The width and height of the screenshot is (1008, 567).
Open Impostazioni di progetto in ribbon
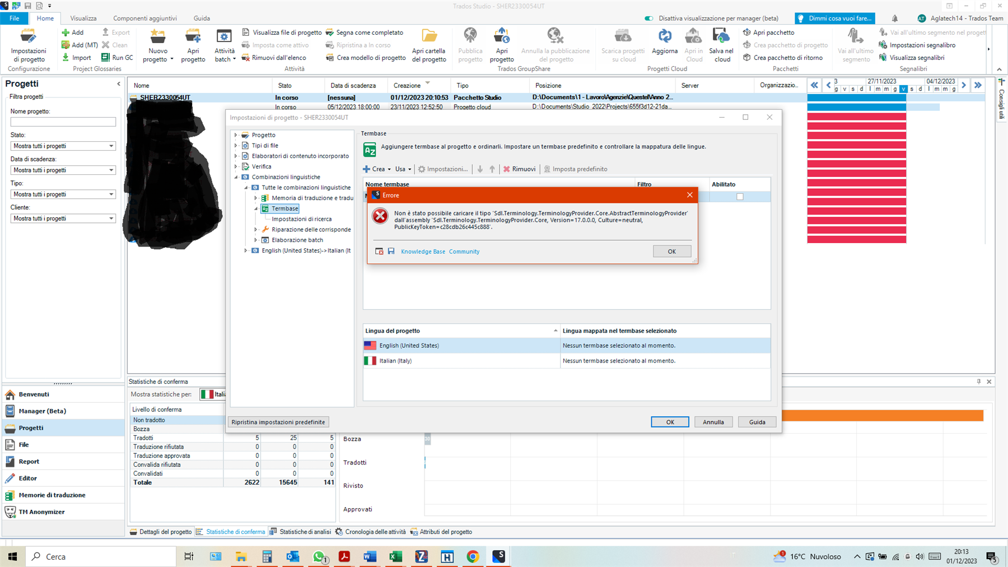[x=29, y=45]
